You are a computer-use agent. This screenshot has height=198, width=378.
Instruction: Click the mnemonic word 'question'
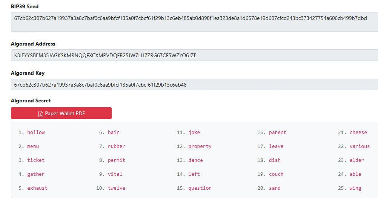pos(200,188)
